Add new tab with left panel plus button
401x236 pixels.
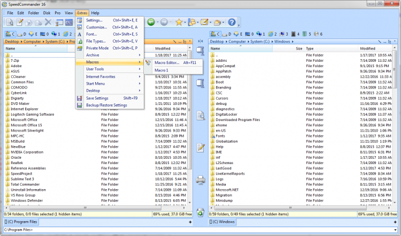(x=190, y=222)
